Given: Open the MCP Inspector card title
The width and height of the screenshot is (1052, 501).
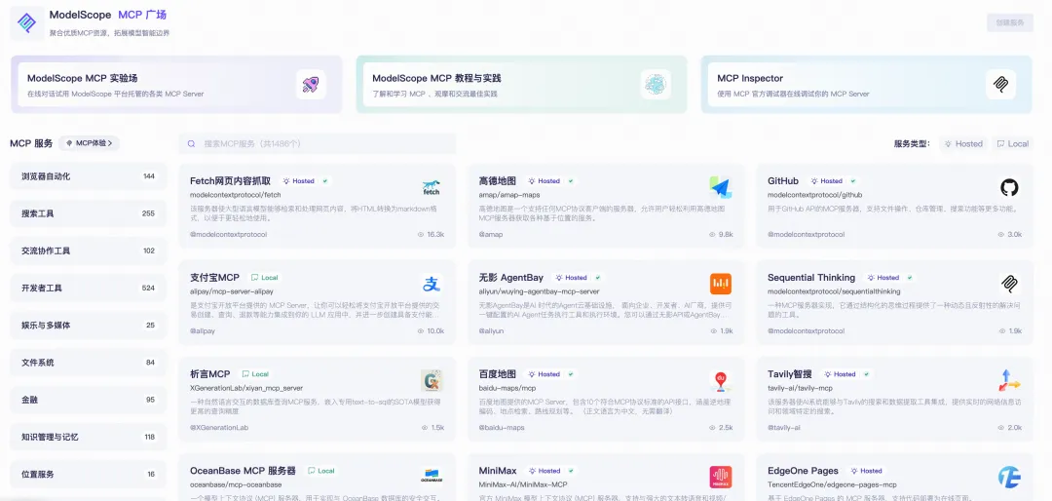Looking at the screenshot, I should [x=749, y=78].
